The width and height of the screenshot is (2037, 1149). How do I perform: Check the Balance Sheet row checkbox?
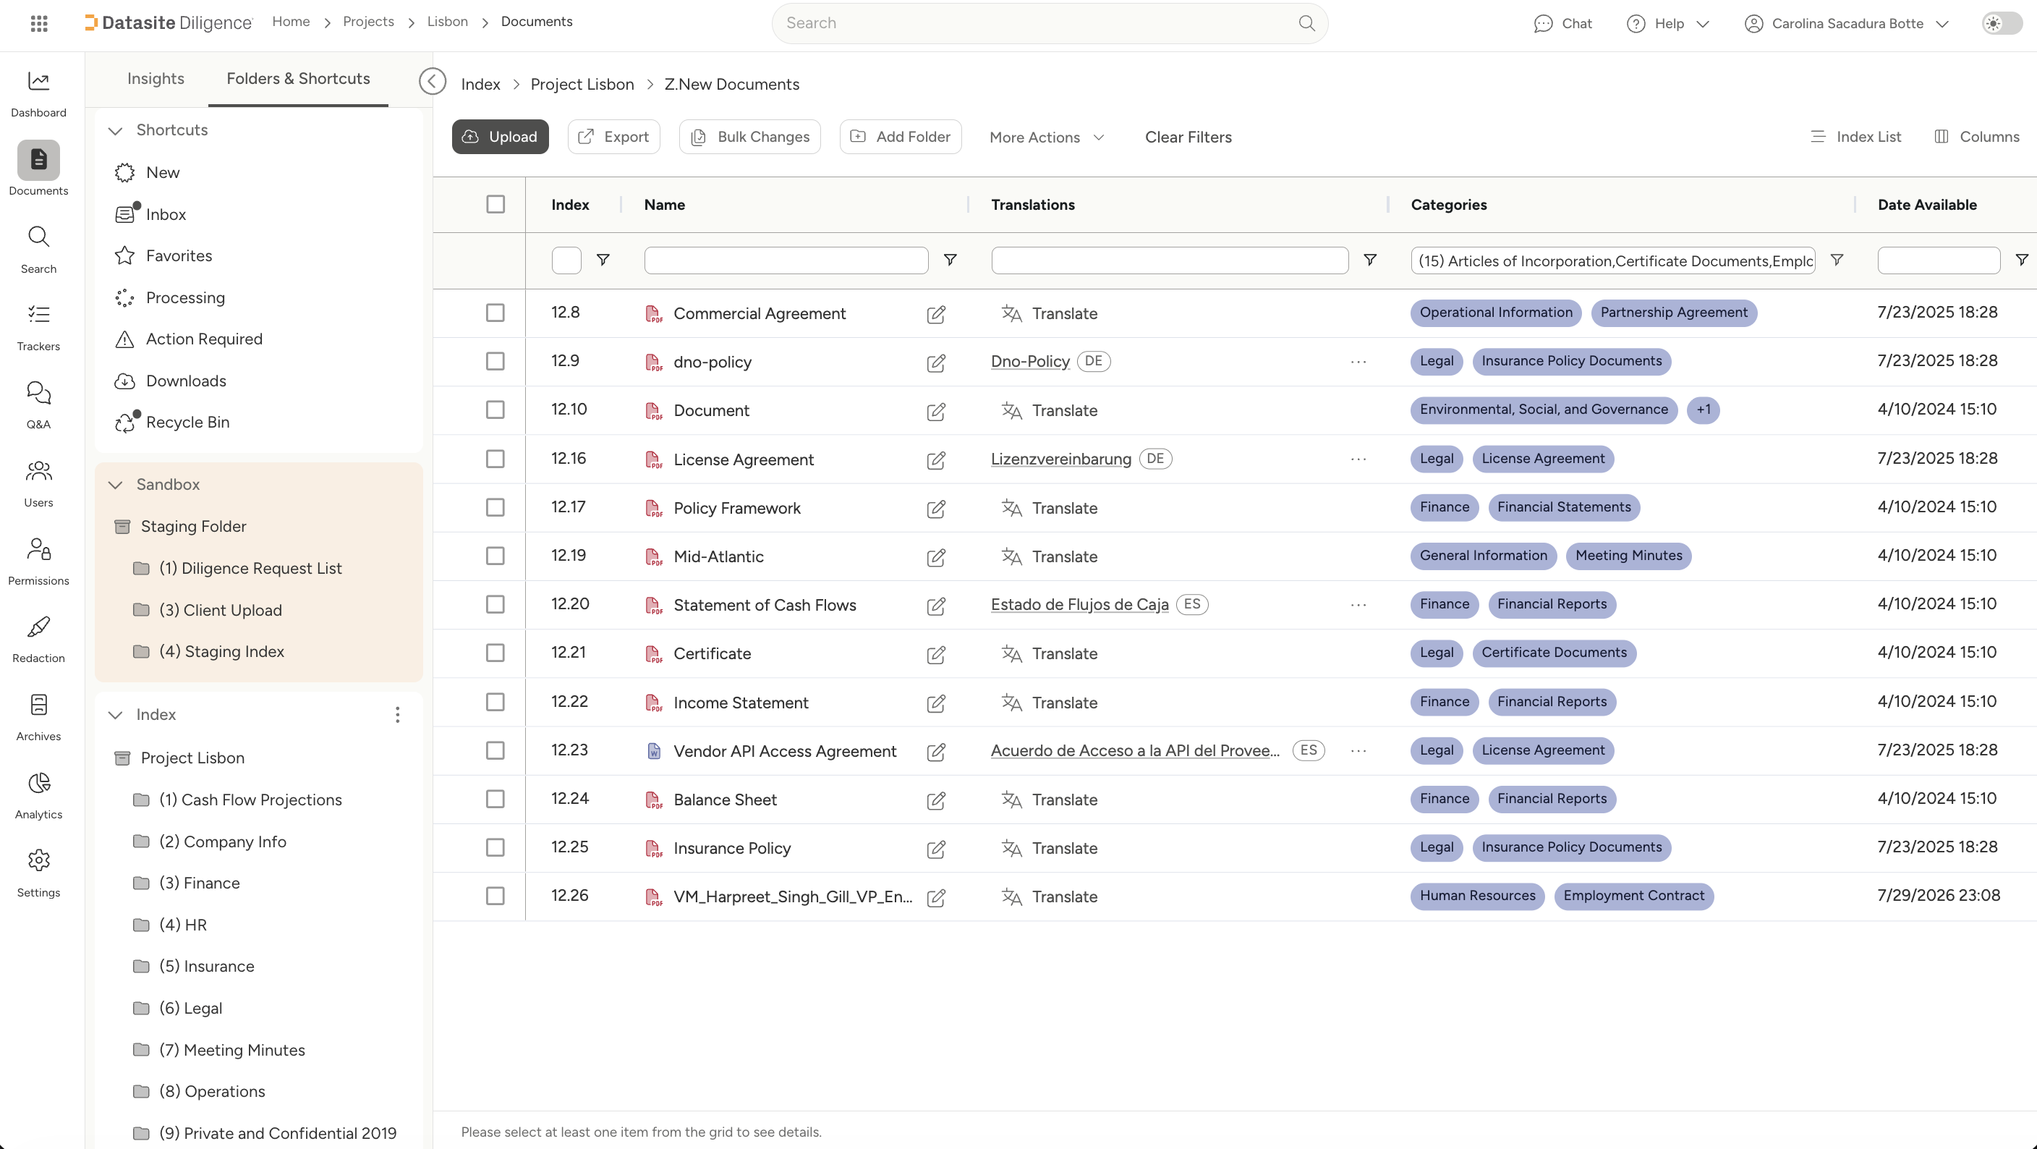tap(495, 799)
